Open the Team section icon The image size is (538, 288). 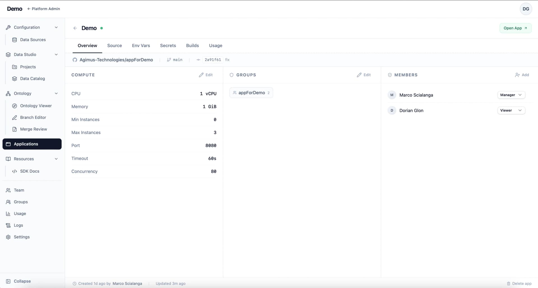tap(8, 190)
